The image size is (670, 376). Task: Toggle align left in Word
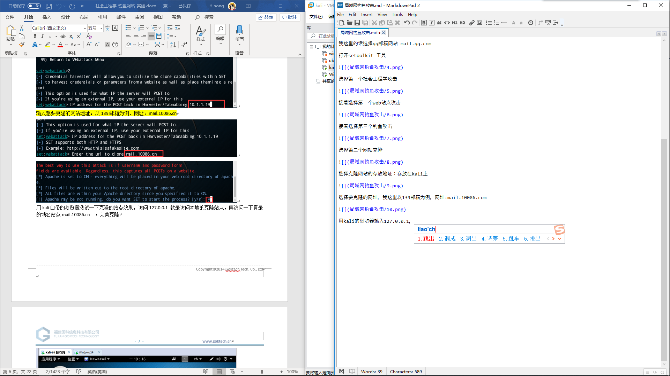[x=128, y=36]
